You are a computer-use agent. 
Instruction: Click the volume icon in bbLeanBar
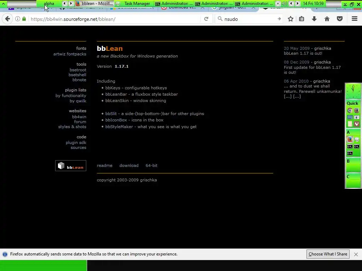285,4
